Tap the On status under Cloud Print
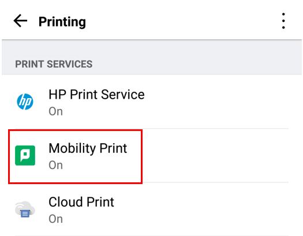This screenshot has width=303, height=236. tap(55, 219)
